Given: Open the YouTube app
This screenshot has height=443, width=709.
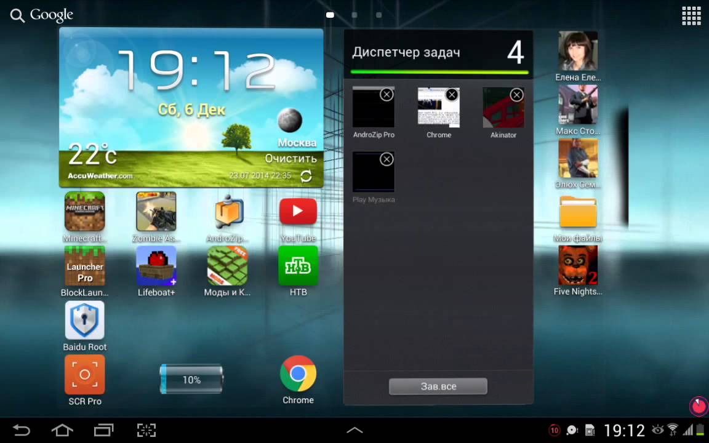Looking at the screenshot, I should [298, 212].
